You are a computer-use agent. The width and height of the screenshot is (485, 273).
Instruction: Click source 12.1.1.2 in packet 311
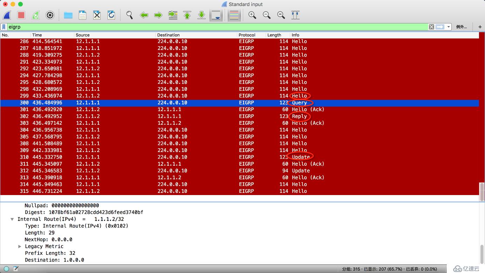coord(88,164)
